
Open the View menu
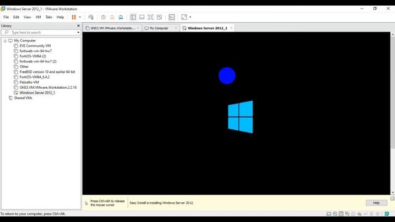(x=27, y=17)
